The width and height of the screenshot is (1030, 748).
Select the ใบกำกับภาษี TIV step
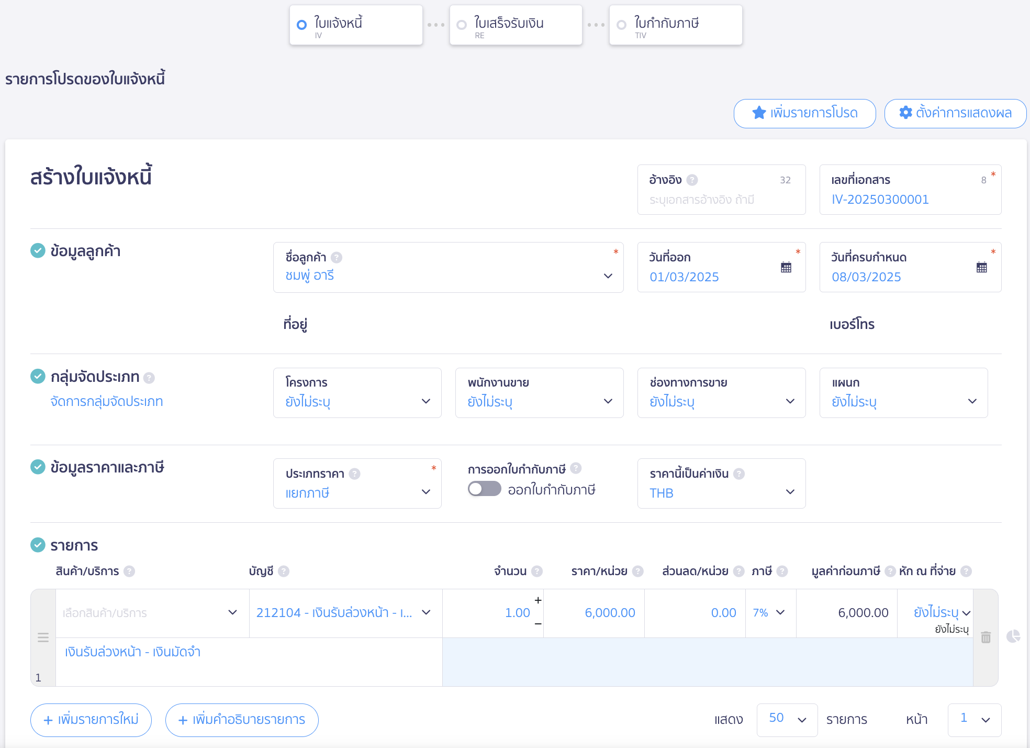coord(676,25)
